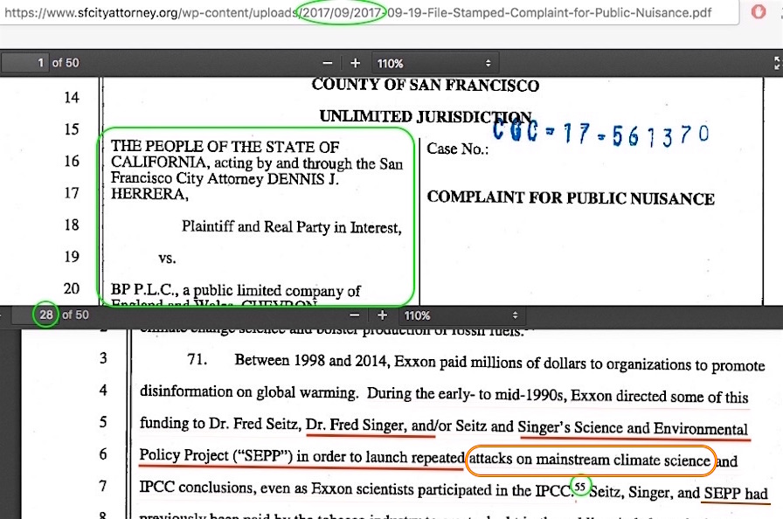783x519 pixels.
Task: Click the "Case No.:" label
Action: pyautogui.click(x=455, y=149)
